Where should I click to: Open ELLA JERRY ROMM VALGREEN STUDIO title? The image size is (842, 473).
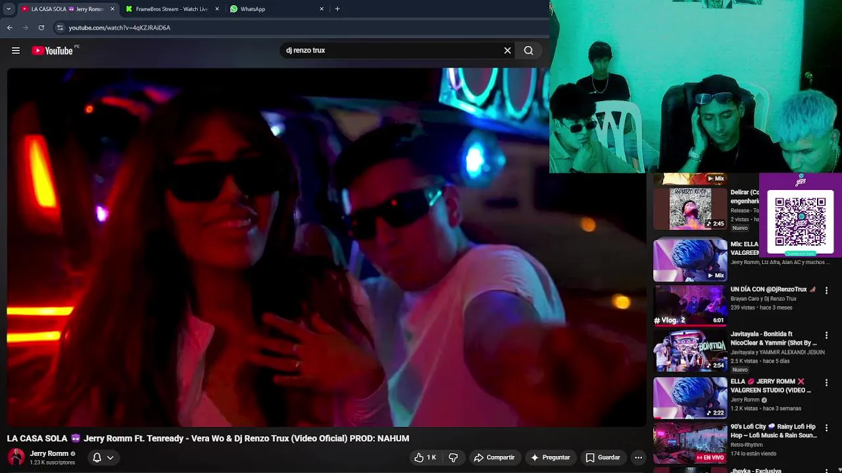click(x=770, y=386)
